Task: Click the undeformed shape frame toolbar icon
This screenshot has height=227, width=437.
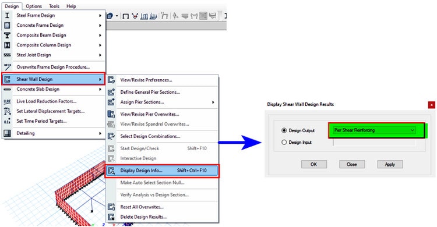Action: [x=125, y=16]
